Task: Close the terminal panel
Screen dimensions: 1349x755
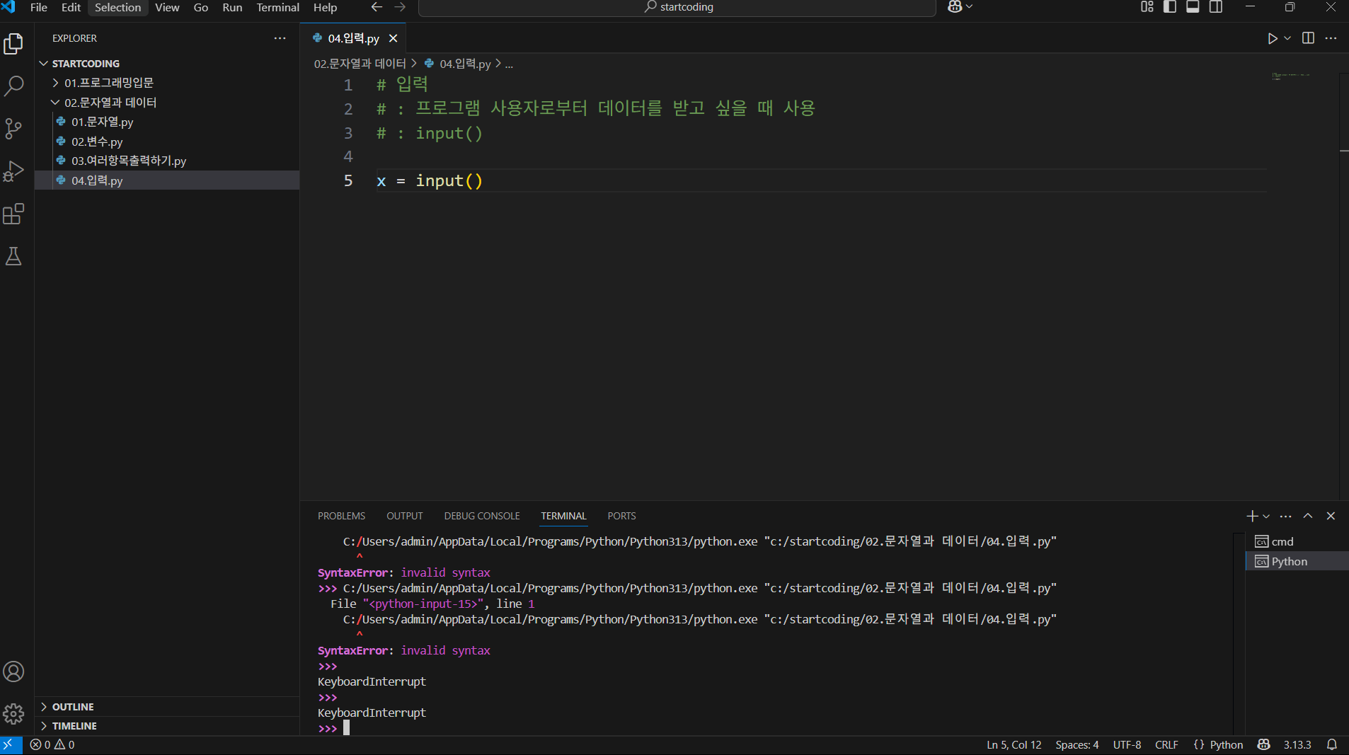Action: tap(1331, 516)
